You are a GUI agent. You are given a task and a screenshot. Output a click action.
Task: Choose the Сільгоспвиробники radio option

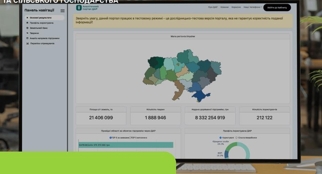pos(236,137)
